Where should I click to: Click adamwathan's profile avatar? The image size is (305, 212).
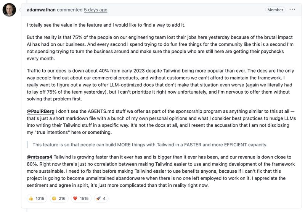click(10, 10)
